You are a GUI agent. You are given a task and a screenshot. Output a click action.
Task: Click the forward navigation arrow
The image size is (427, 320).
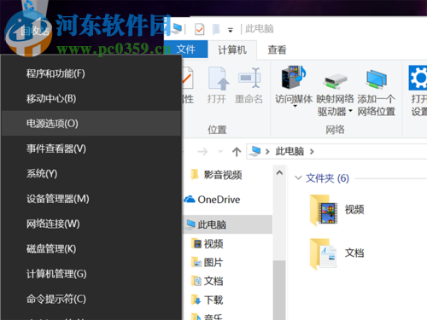pos(202,152)
